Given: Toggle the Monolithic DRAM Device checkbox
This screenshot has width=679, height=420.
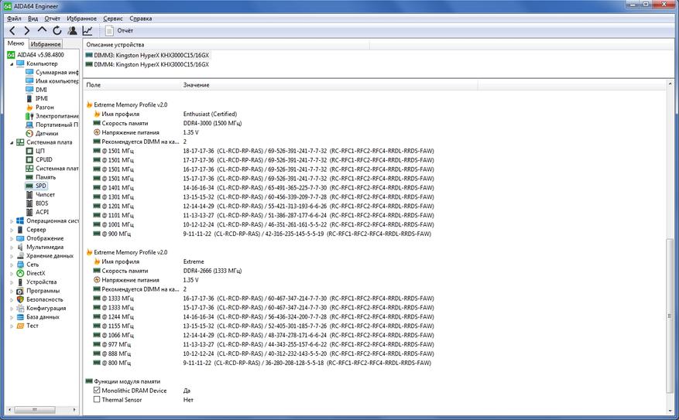Looking at the screenshot, I should (97, 390).
